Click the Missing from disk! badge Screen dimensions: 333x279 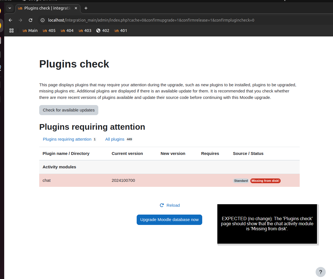pos(265,181)
